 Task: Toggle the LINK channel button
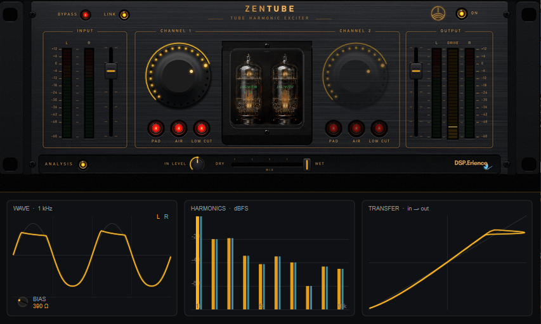tap(124, 15)
